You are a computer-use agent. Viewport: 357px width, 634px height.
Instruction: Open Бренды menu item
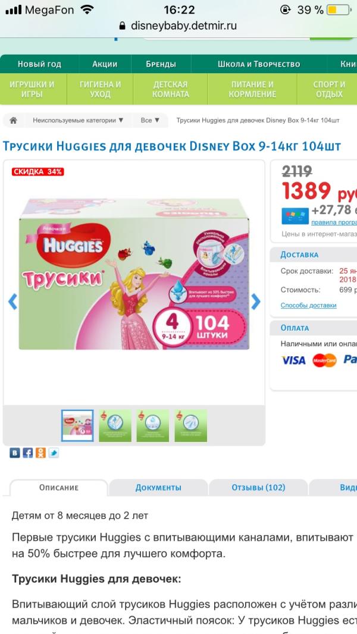[161, 64]
